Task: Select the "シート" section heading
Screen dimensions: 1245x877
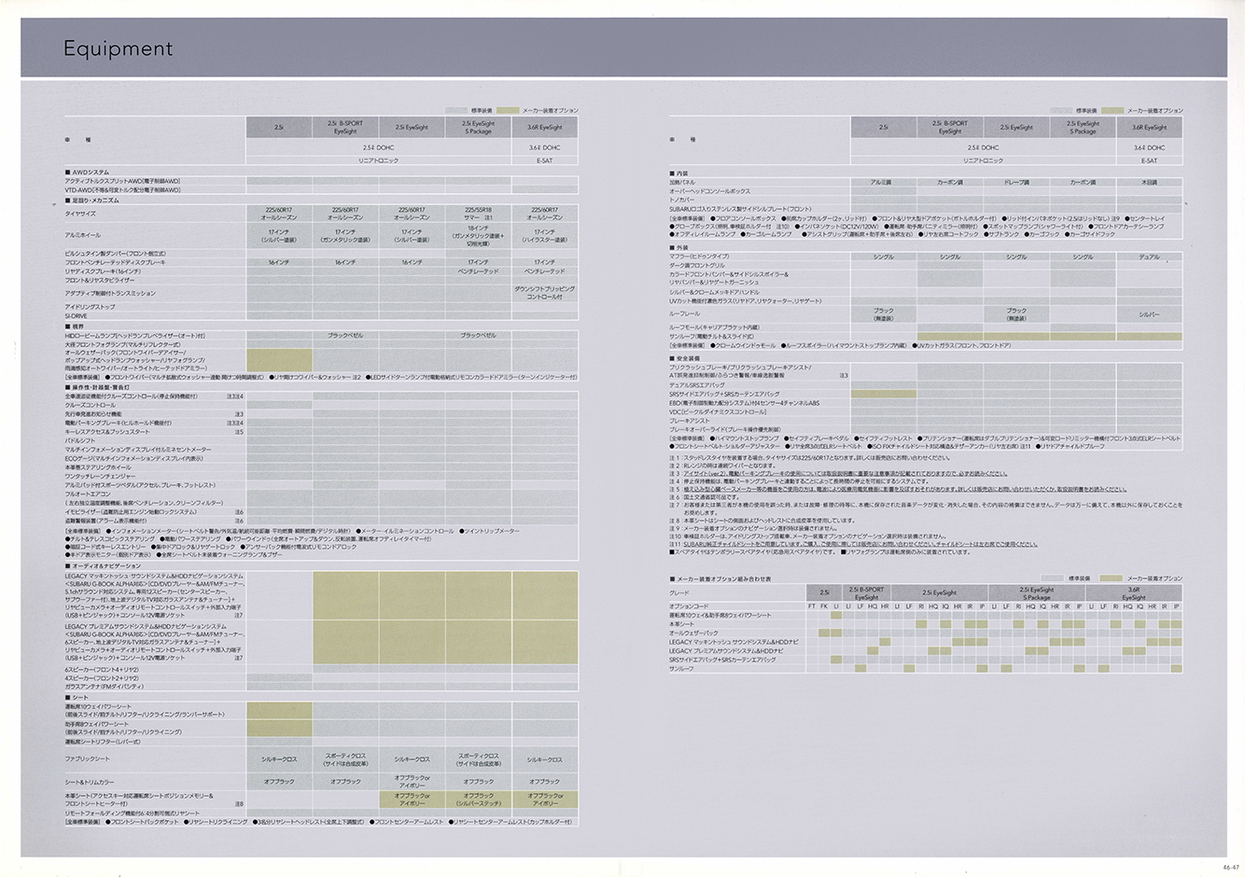Action: pyautogui.click(x=77, y=697)
